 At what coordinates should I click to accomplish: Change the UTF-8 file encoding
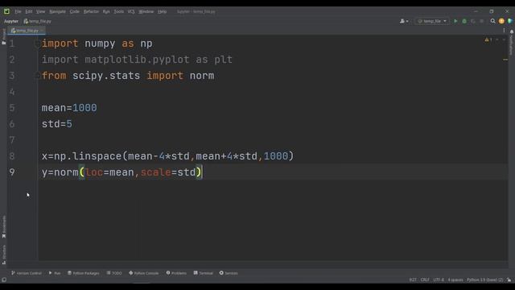pos(439,280)
